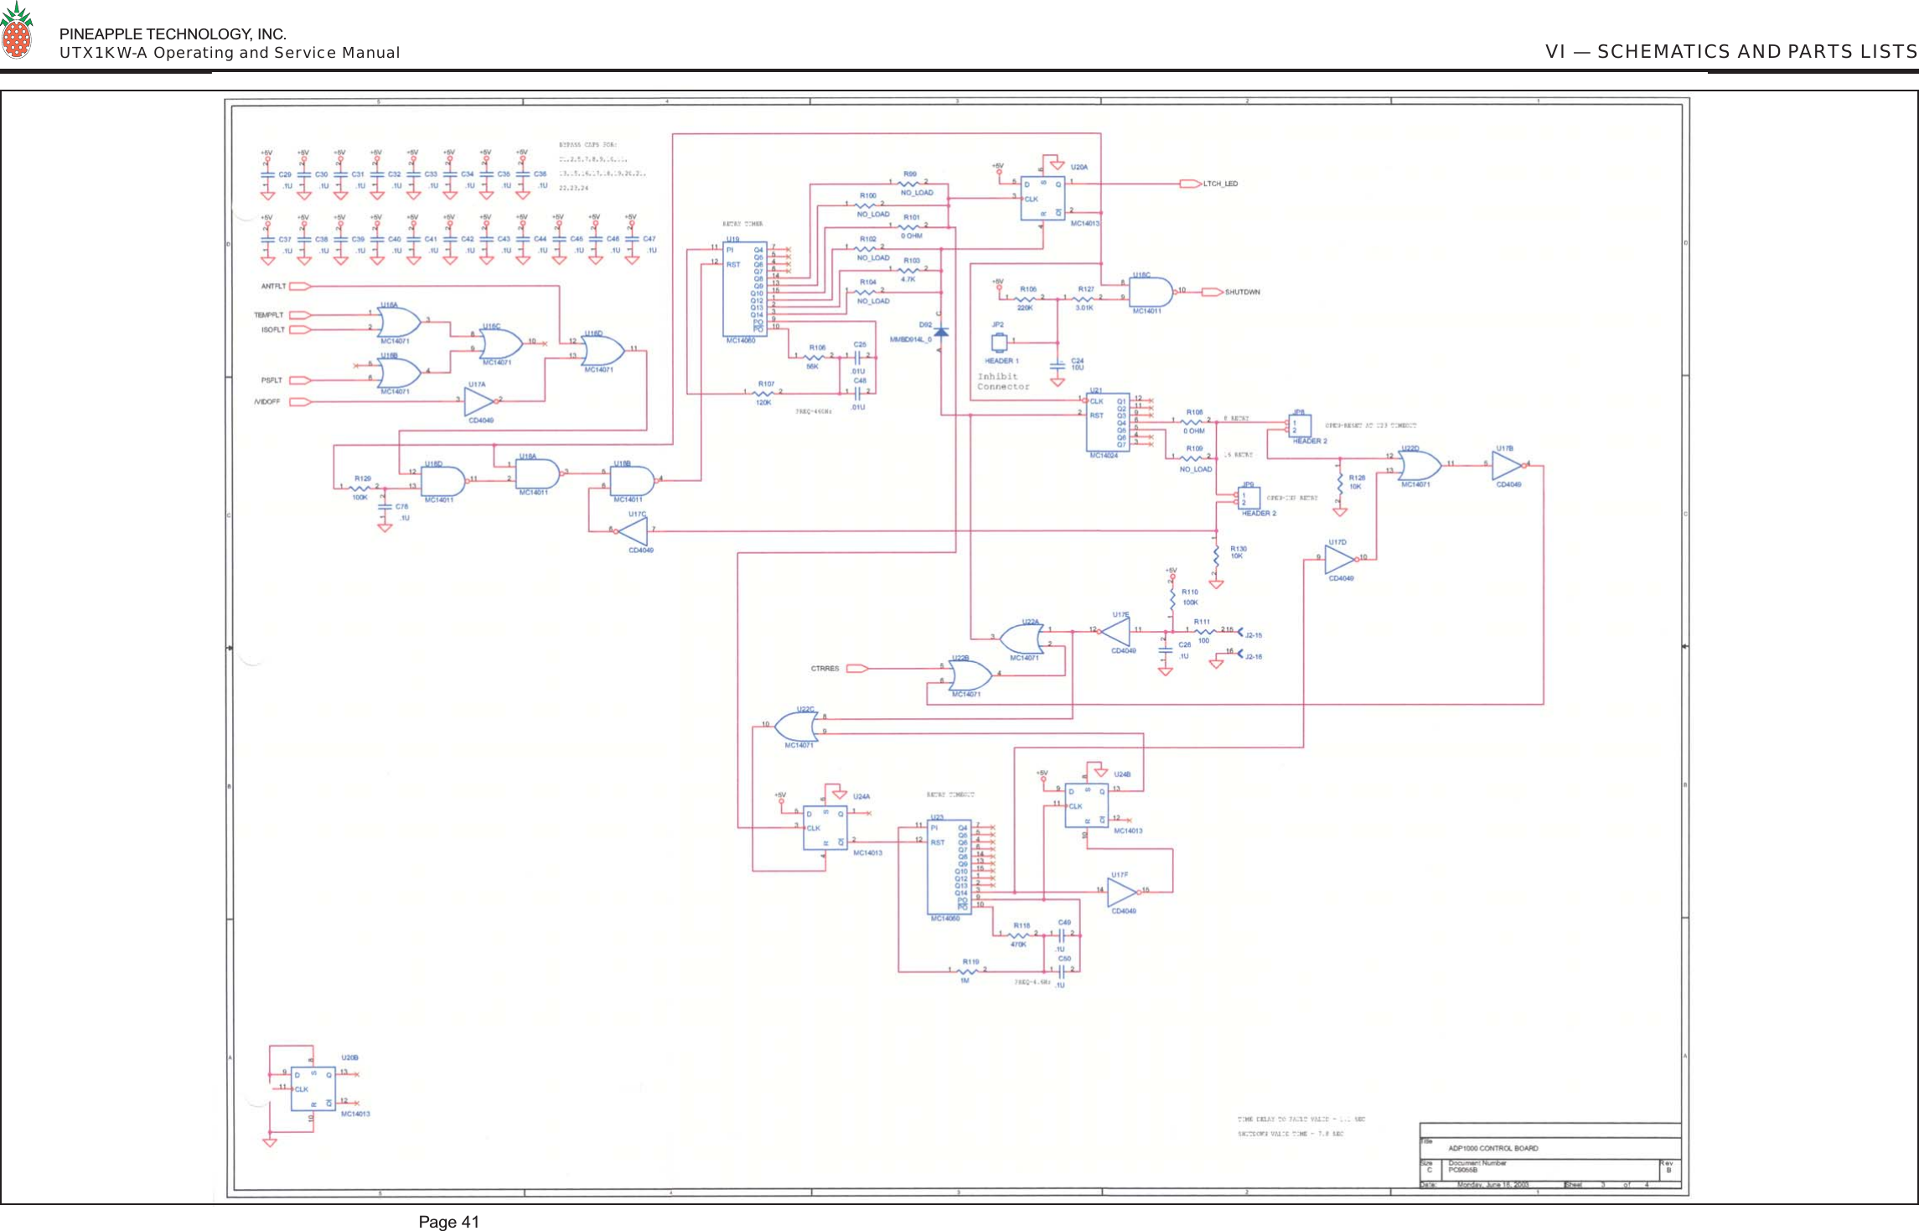Select the U21 MC14024 counter block
This screenshot has width=1919, height=1231.
point(1108,422)
